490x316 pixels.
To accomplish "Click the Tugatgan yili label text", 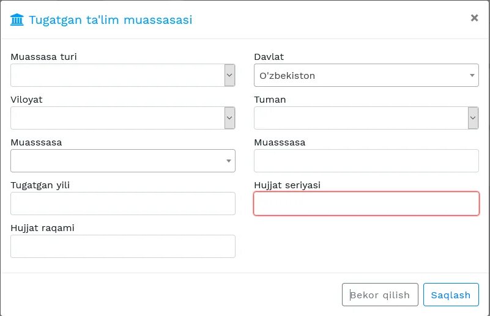I will click(40, 185).
